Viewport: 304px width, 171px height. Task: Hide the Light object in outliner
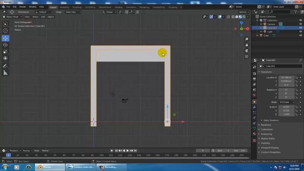point(301,32)
